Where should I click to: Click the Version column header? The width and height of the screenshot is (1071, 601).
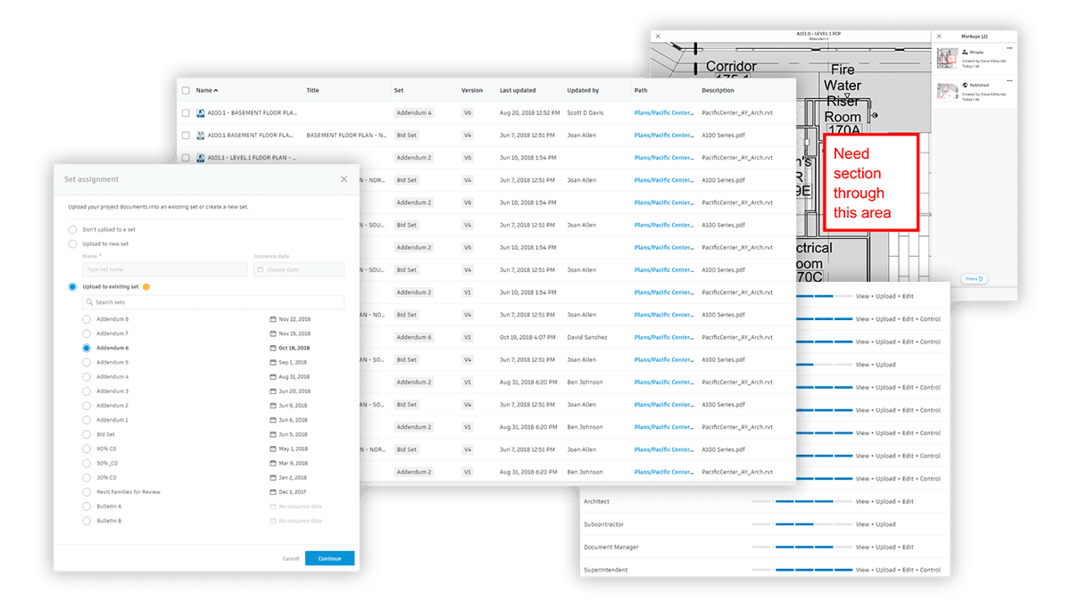click(x=471, y=91)
